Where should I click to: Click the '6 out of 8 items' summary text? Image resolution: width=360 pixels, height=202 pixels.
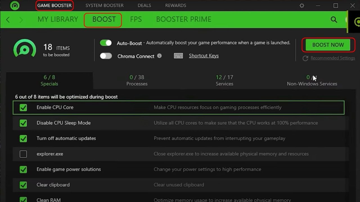66,97
